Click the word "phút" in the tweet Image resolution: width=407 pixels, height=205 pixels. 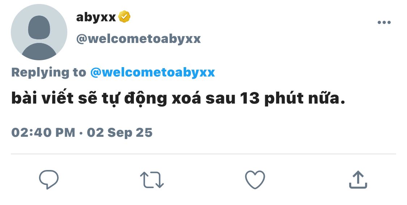pos(284,99)
